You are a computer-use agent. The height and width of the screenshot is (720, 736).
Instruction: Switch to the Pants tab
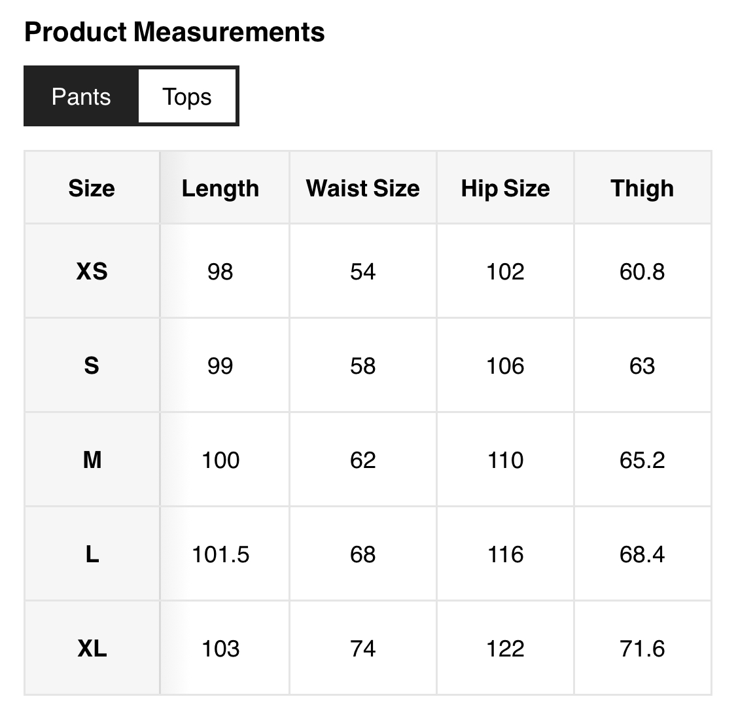point(81,96)
